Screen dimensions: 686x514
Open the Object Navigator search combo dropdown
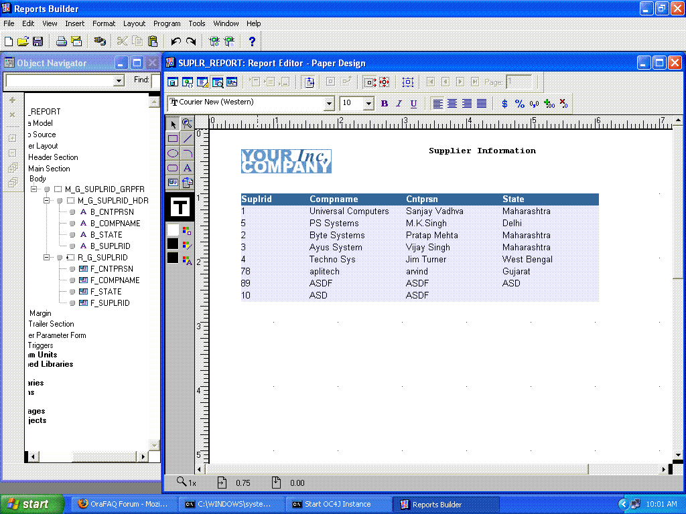118,80
